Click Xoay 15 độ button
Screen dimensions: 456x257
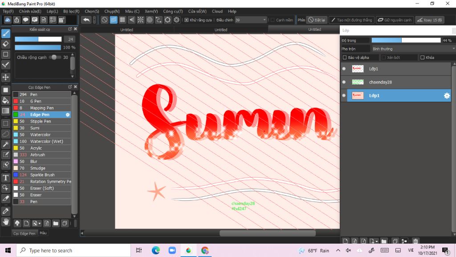430,20
